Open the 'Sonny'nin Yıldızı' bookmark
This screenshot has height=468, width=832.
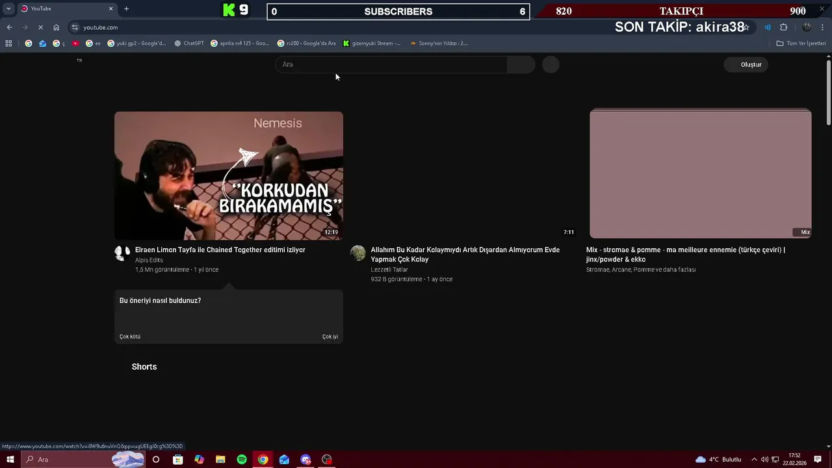coord(439,44)
